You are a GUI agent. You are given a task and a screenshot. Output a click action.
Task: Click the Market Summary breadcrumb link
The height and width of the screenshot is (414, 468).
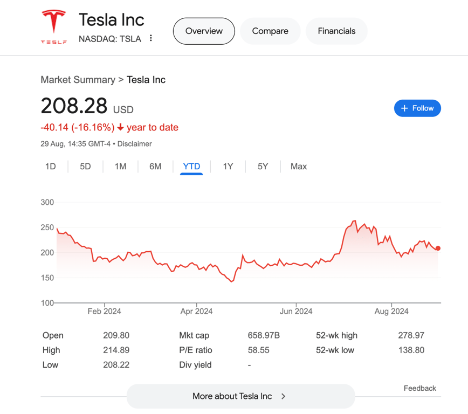tap(78, 80)
